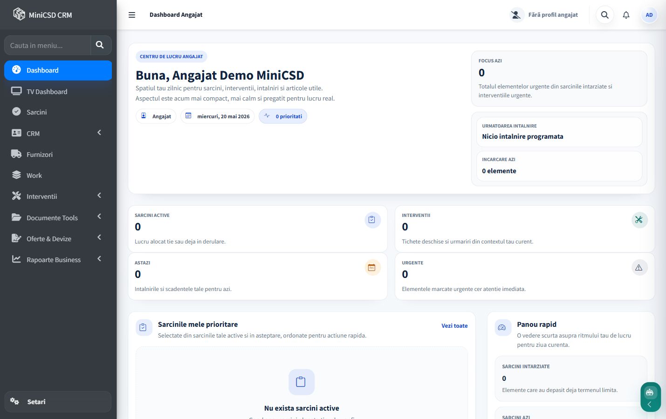666x419 pixels.
Task: Click the Dashboard gauge icon in the sidebar
Action: click(16, 70)
